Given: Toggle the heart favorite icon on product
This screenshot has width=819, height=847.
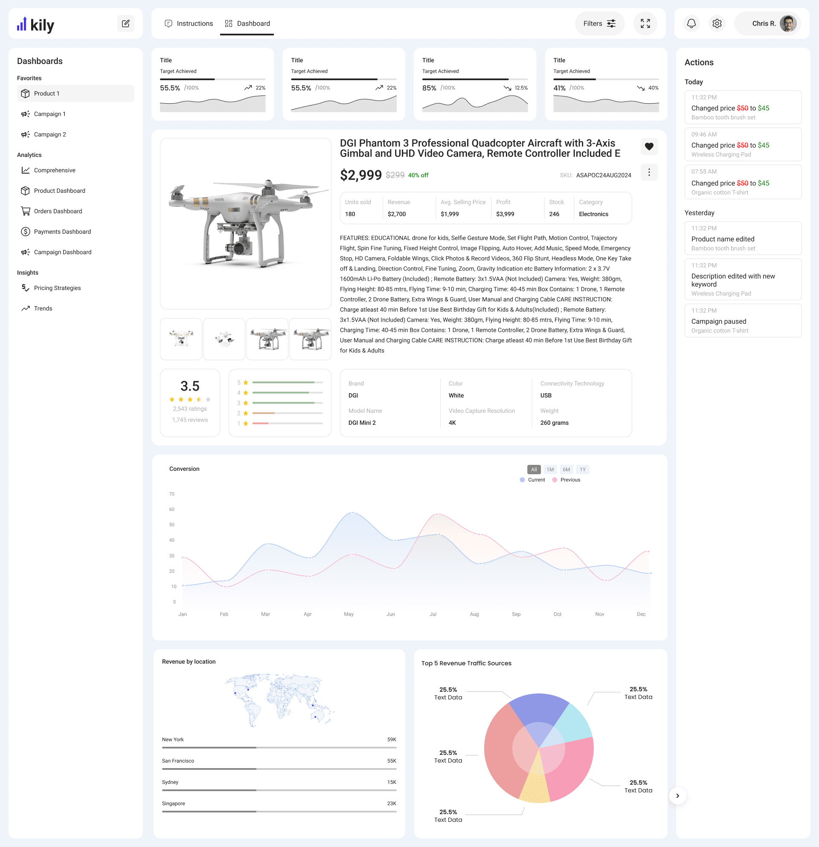Looking at the screenshot, I should pyautogui.click(x=649, y=146).
